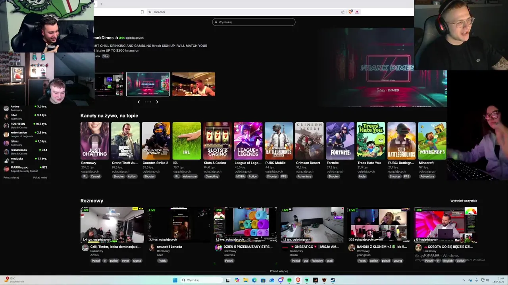Open the Windows Start button
Viewport: 508px width, 285px height.
point(175,280)
